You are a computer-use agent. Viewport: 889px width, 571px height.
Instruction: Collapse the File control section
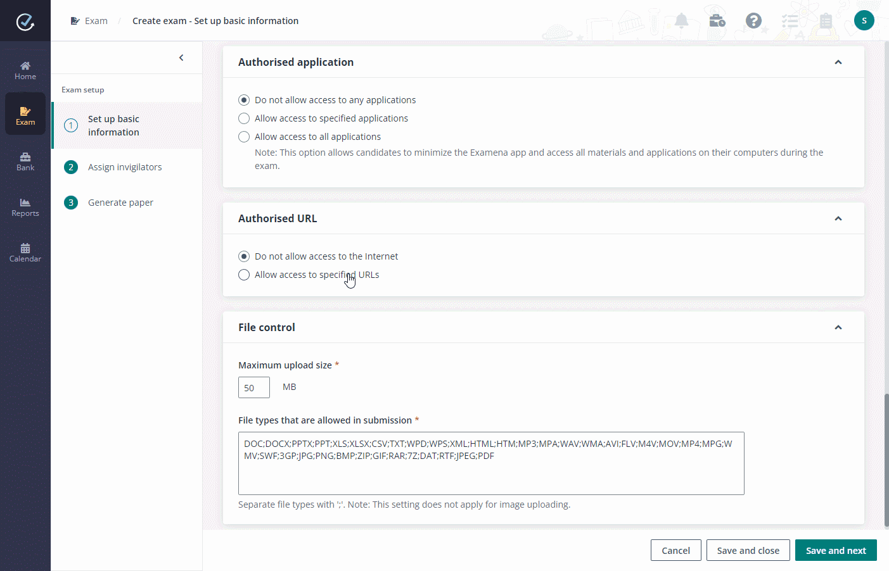tap(838, 327)
